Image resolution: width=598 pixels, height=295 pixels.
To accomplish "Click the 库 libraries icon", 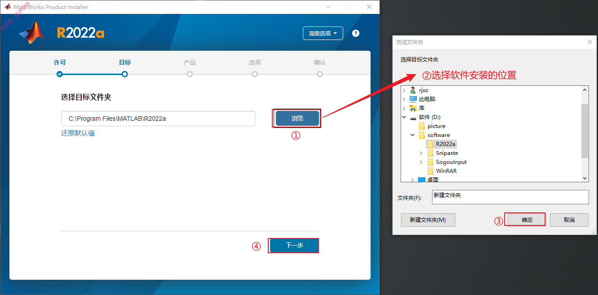I will 413,108.
